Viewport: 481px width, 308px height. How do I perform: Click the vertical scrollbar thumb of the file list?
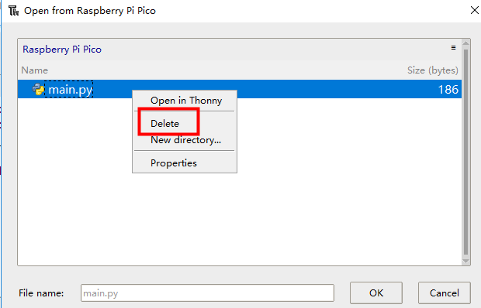(x=465, y=152)
